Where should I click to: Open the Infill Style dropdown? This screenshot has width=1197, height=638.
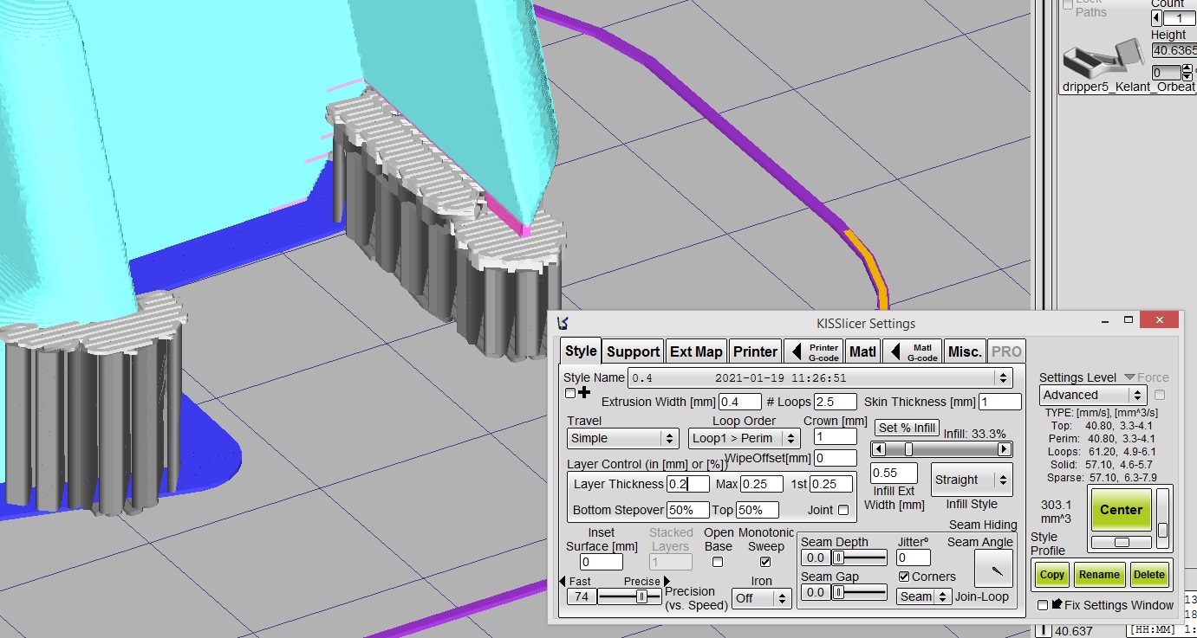[x=971, y=480]
